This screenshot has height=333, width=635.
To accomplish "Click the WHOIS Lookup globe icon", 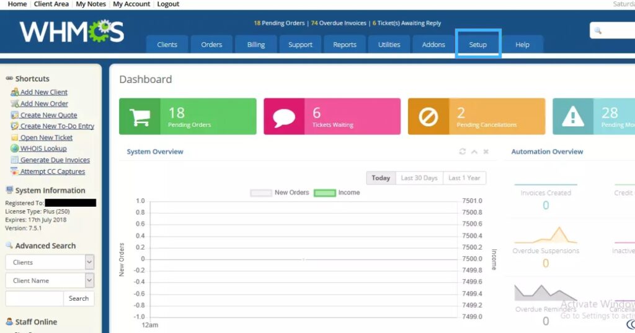I will point(15,149).
